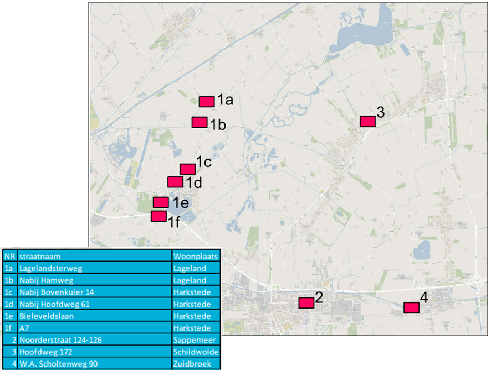Click the '4' number cell in table

tap(10, 364)
